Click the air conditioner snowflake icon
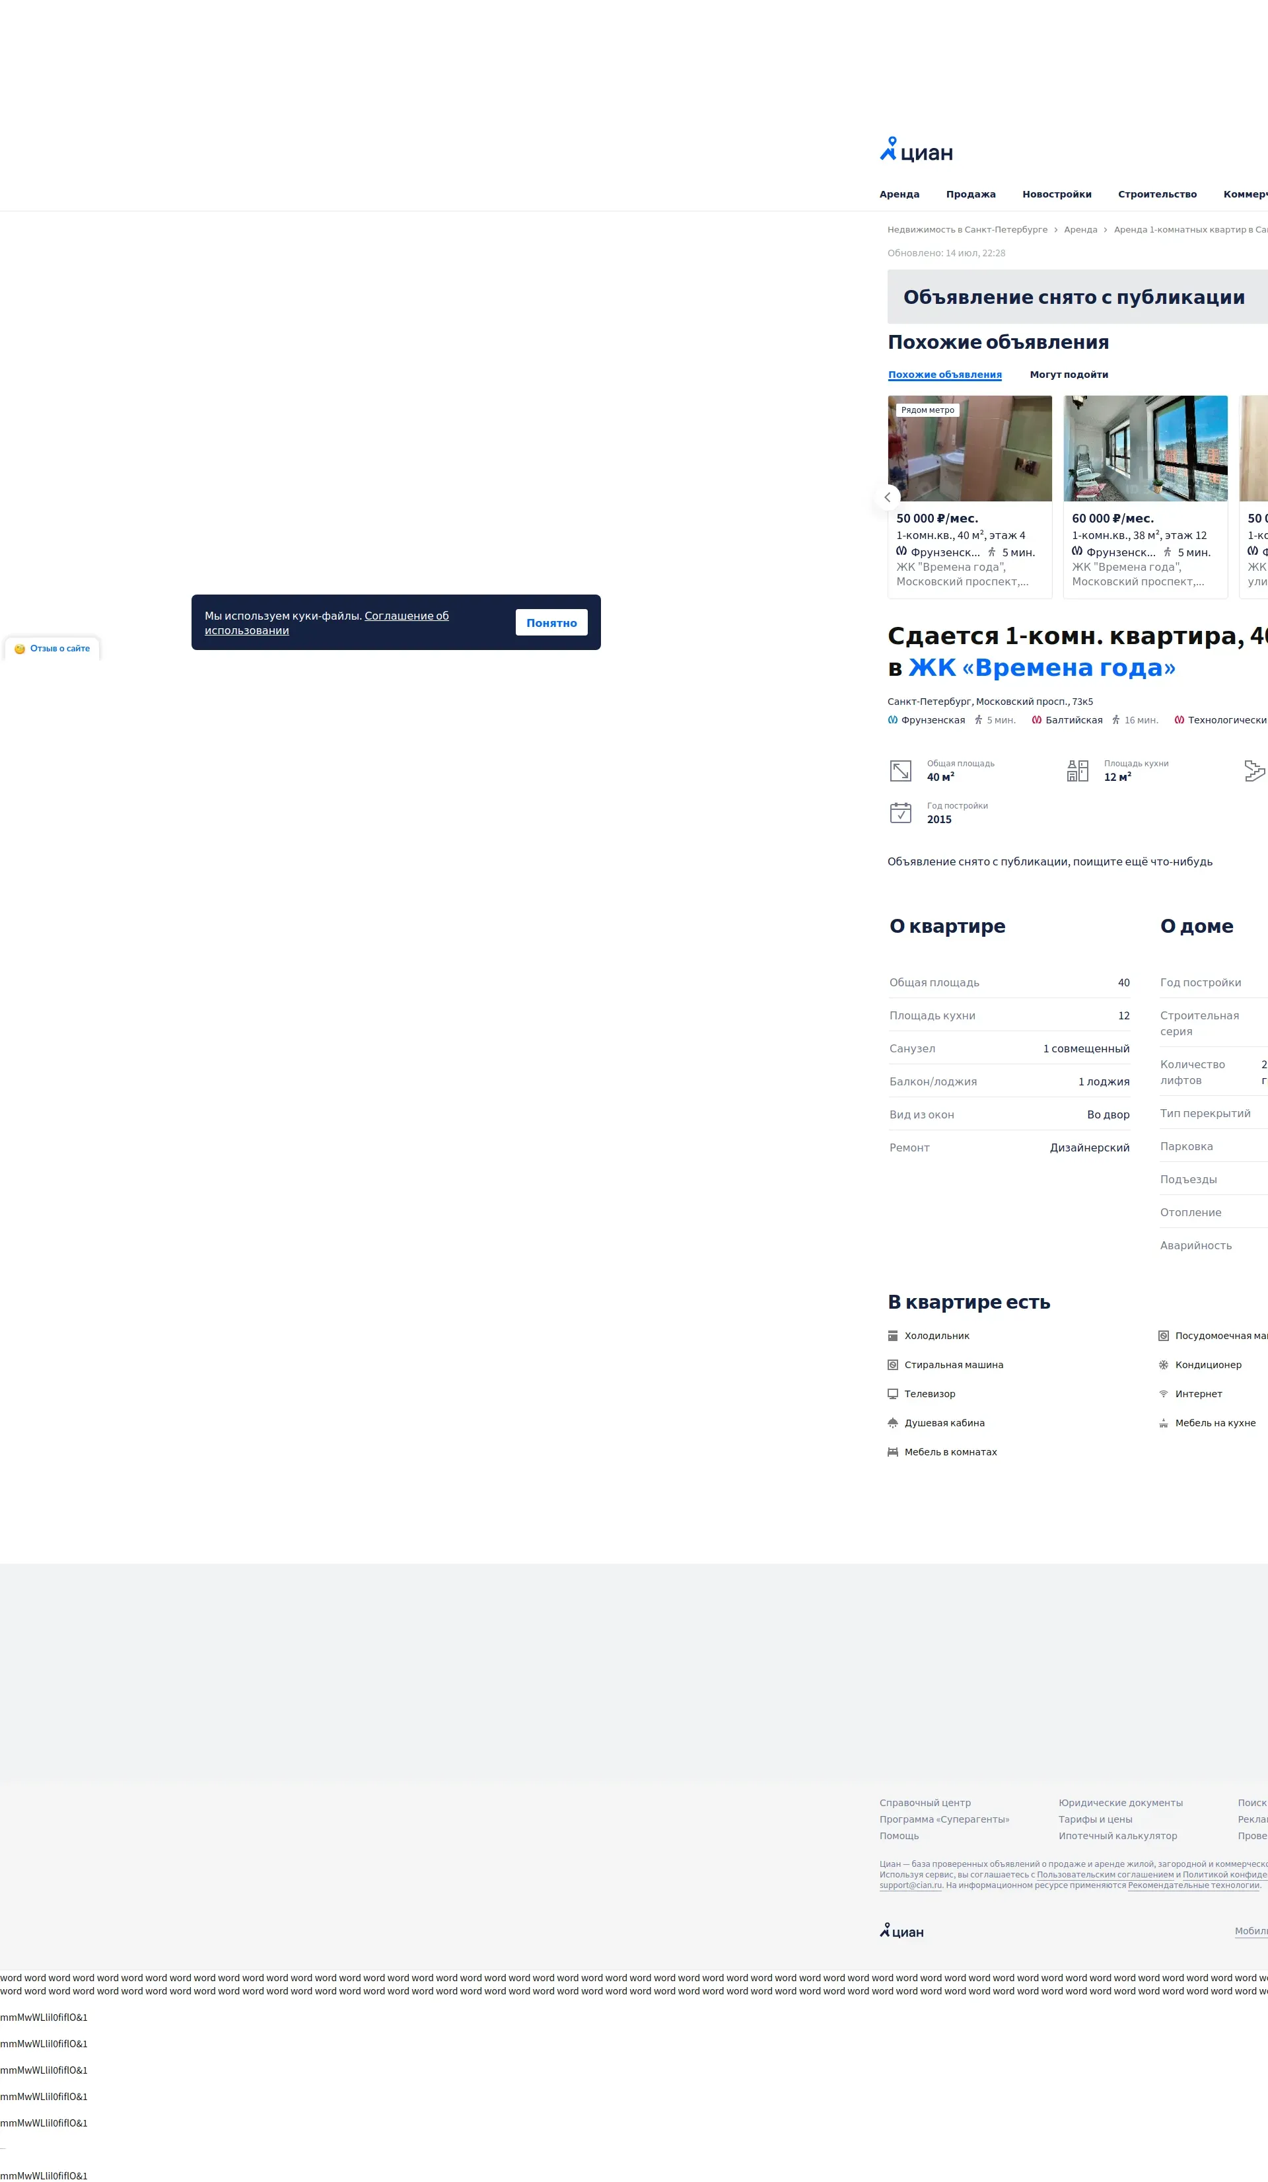The height and width of the screenshot is (2182, 1268). coord(1163,1365)
